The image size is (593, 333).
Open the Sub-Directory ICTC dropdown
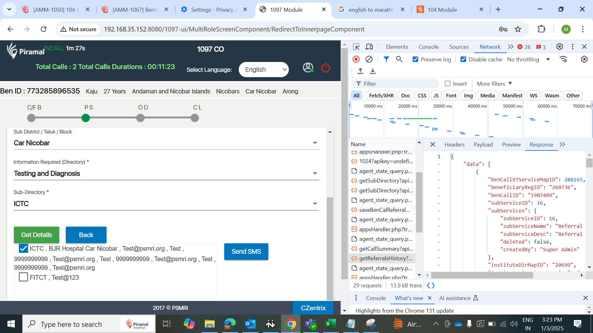[166, 204]
